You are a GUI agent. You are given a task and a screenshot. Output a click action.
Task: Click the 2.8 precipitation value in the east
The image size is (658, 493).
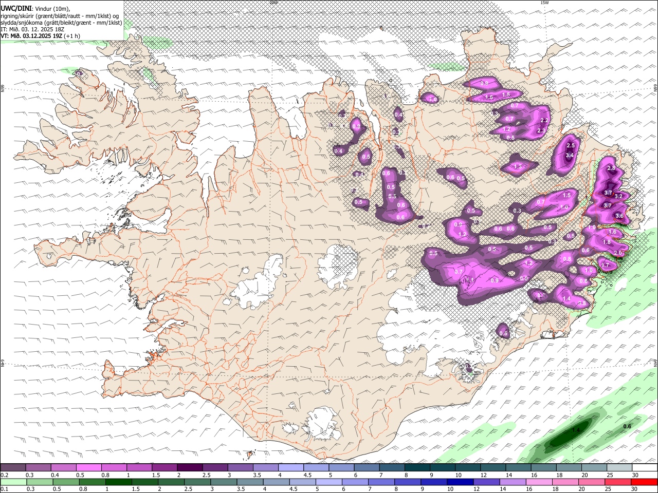point(611,168)
